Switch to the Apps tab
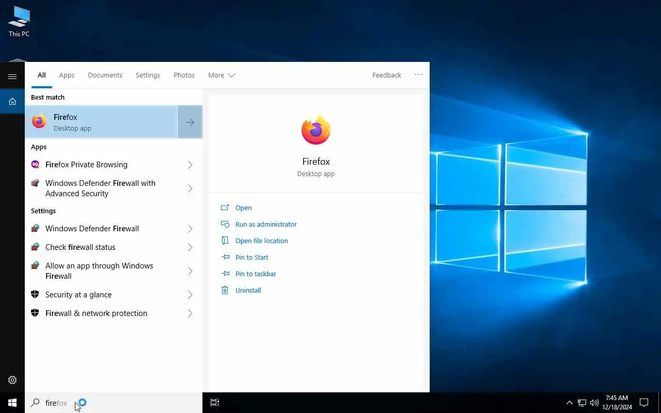The height and width of the screenshot is (413, 661). point(67,75)
